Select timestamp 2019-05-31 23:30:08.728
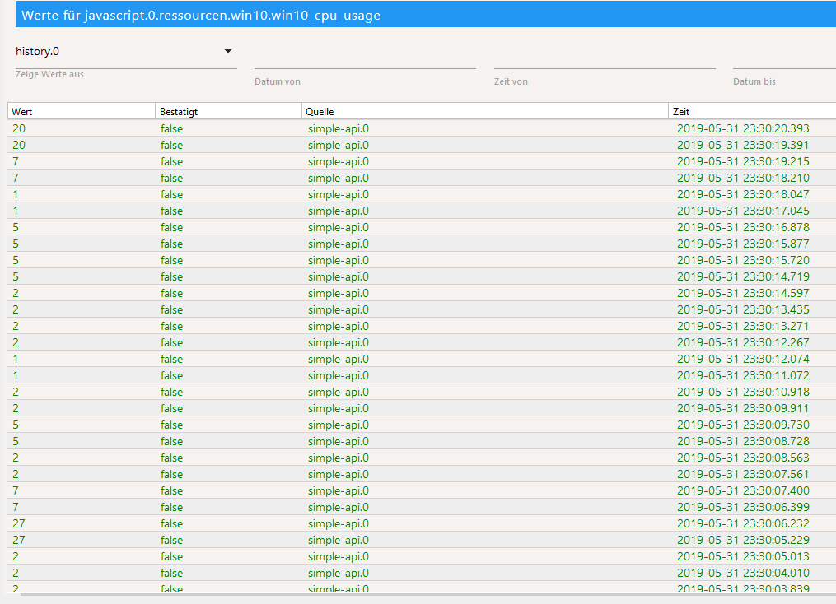 743,442
